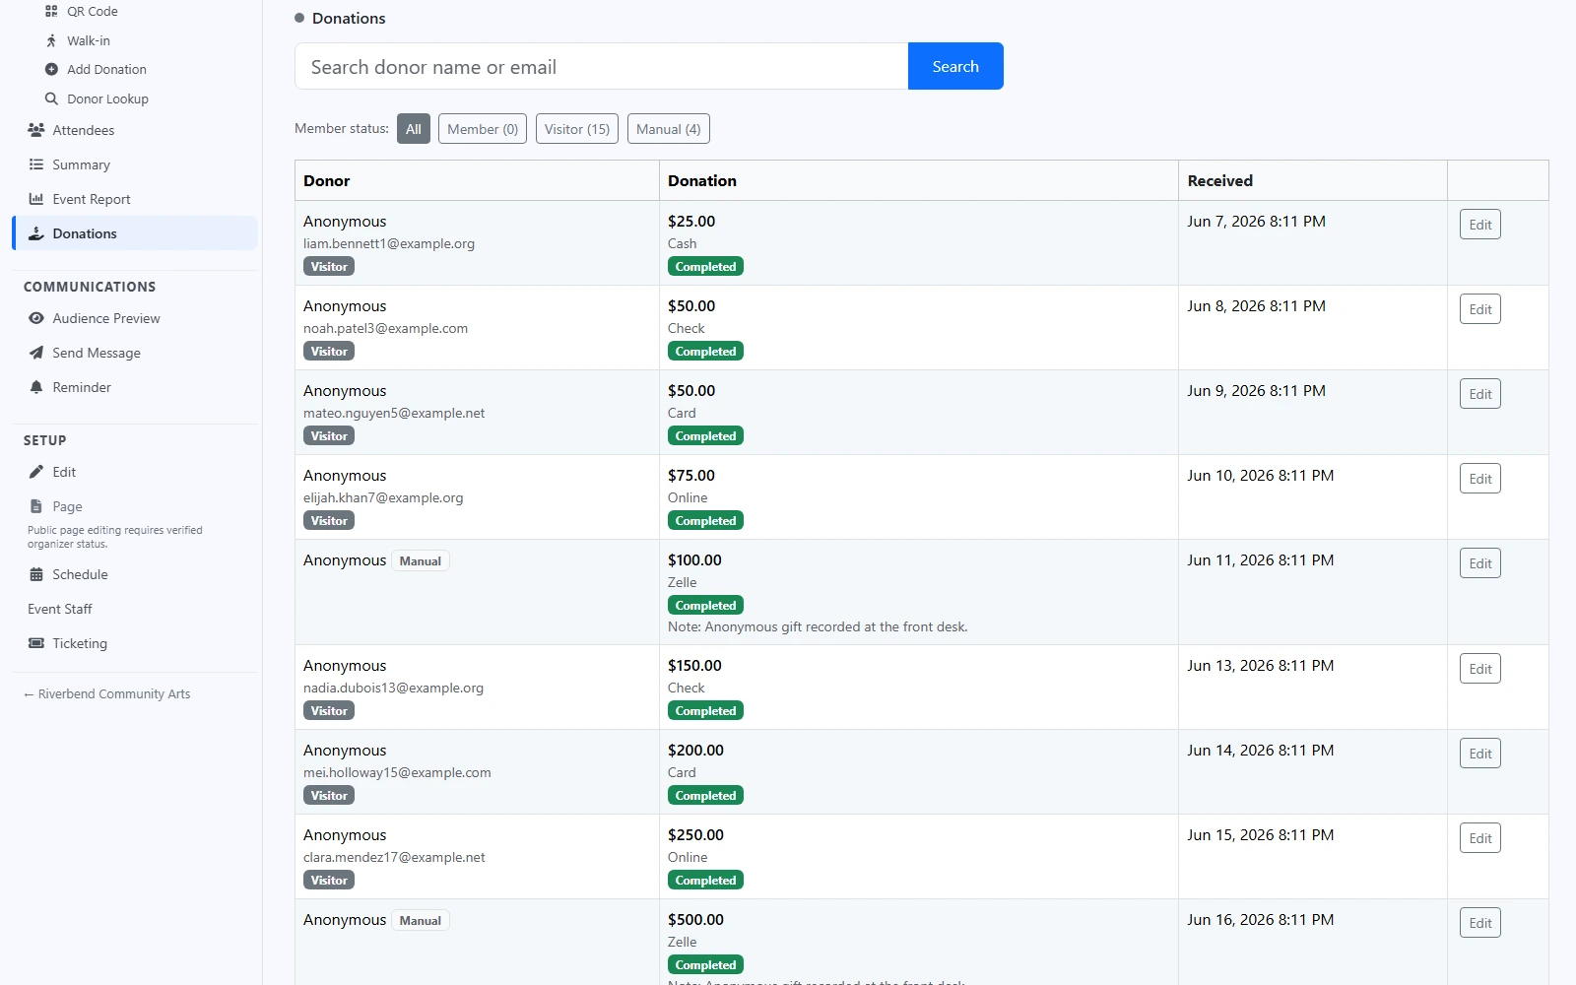Edit the $150.00 Check donation
1576x985 pixels.
click(1479, 669)
